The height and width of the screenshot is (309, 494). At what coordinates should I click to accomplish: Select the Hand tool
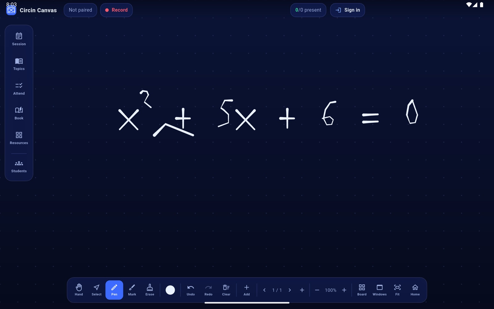[79, 290]
